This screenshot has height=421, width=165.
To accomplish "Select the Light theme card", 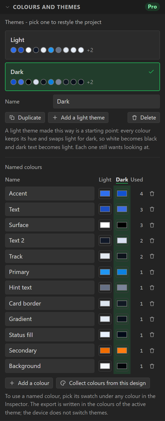I will 82,45.
